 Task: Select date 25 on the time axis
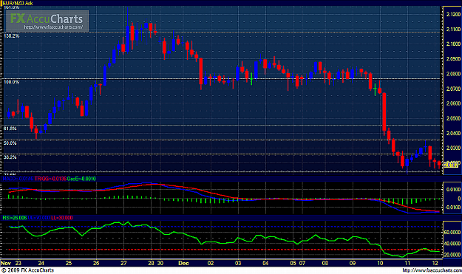pos(69,263)
